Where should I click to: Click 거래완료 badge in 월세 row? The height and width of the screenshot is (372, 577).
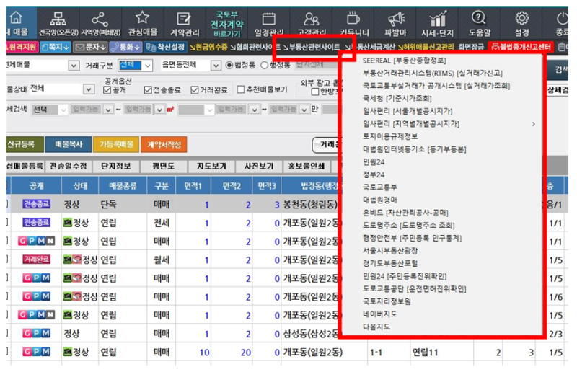click(37, 260)
